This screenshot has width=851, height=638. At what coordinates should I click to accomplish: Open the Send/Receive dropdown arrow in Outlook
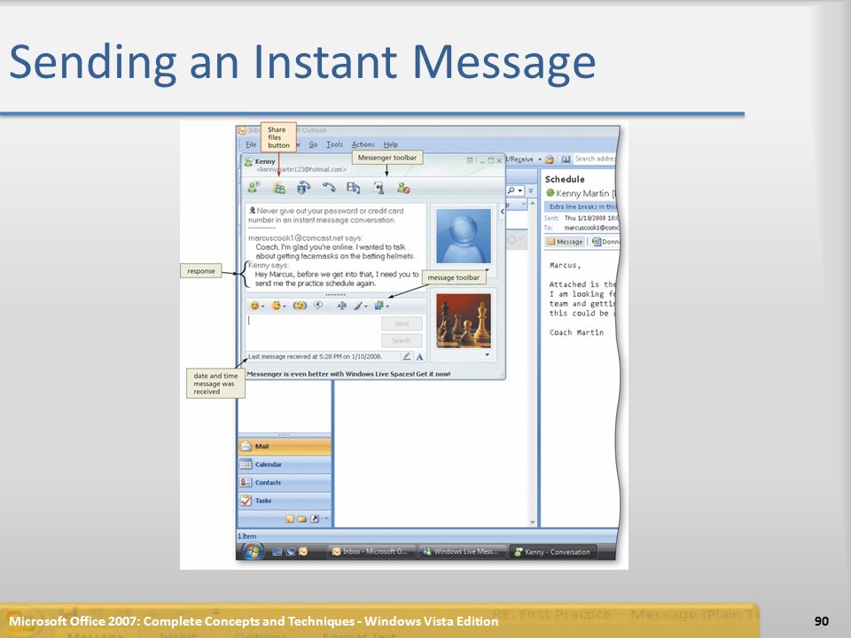click(x=540, y=159)
